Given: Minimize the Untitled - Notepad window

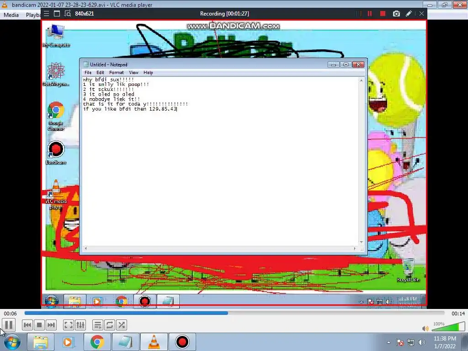Looking at the screenshot, I should [333, 64].
